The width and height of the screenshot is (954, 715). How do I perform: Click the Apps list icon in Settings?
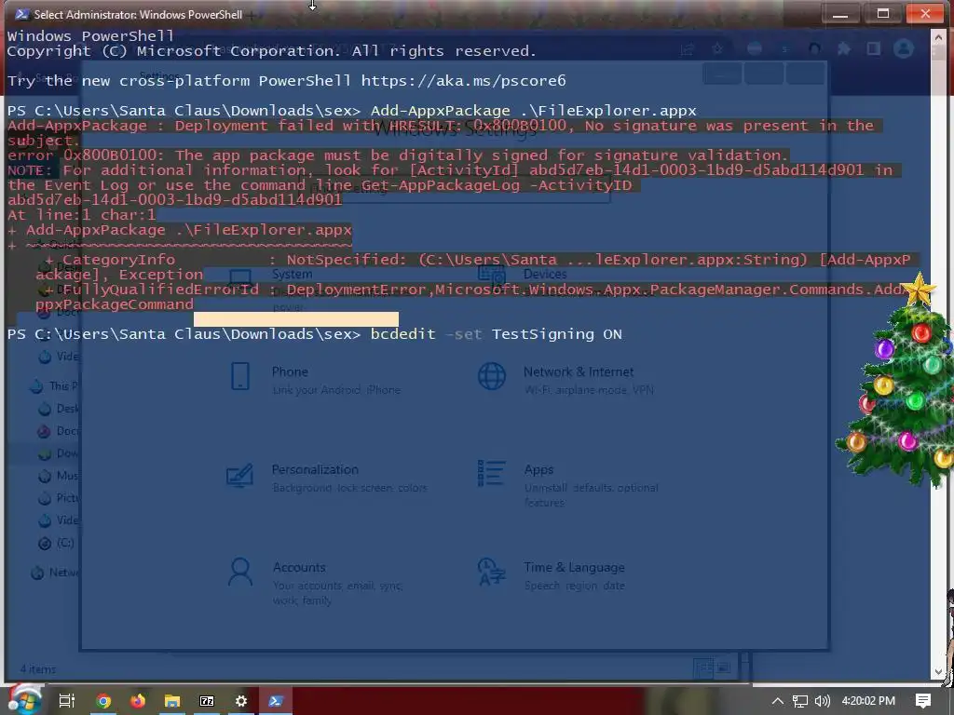point(492,474)
